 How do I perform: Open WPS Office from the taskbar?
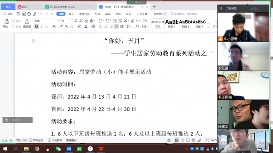coord(101,149)
